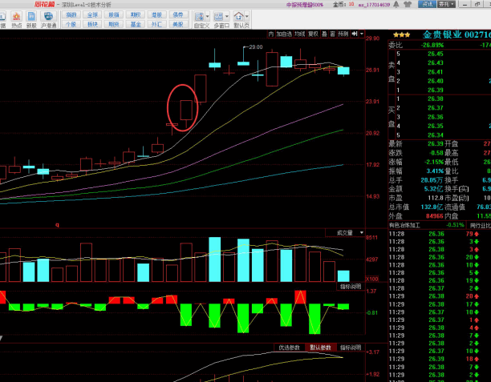
Task: Select the 基金 funds tab
Action: tap(136, 24)
